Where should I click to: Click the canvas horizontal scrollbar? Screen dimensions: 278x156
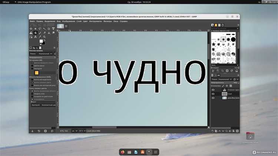coord(104,127)
